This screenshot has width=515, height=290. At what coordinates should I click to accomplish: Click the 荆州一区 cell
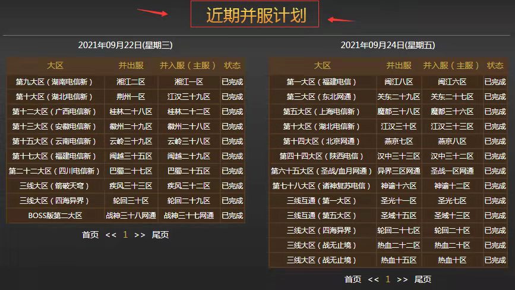[x=131, y=97]
